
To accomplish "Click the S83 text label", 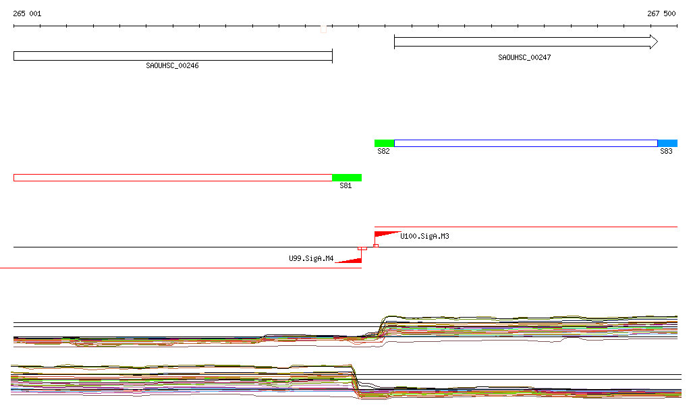I will pyautogui.click(x=666, y=152).
